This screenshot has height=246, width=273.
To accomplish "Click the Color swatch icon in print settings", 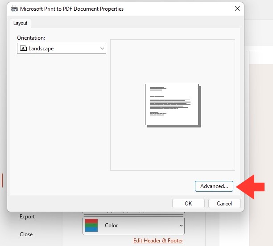I will coord(91,225).
